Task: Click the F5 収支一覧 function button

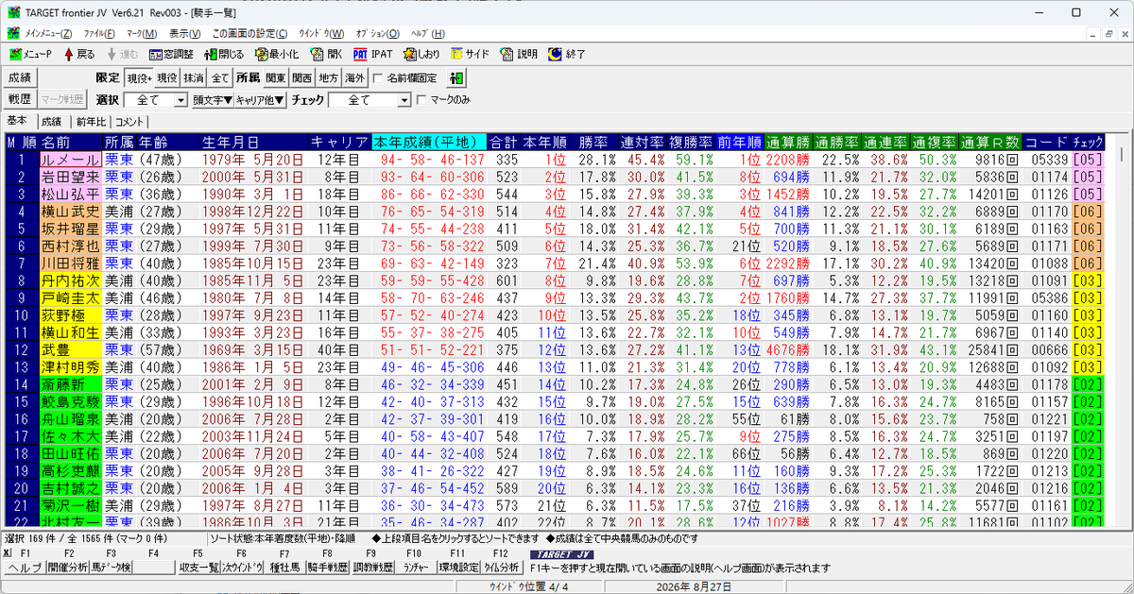Action: 198,568
